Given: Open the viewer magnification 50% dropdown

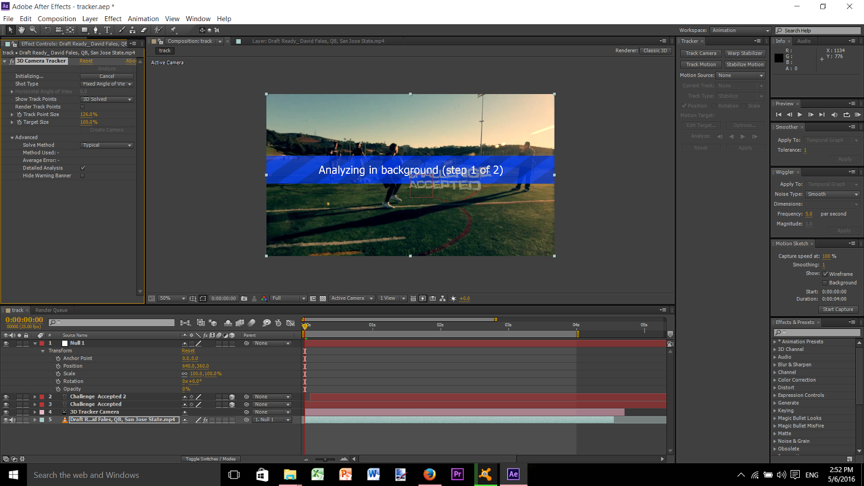Looking at the screenshot, I should (172, 299).
